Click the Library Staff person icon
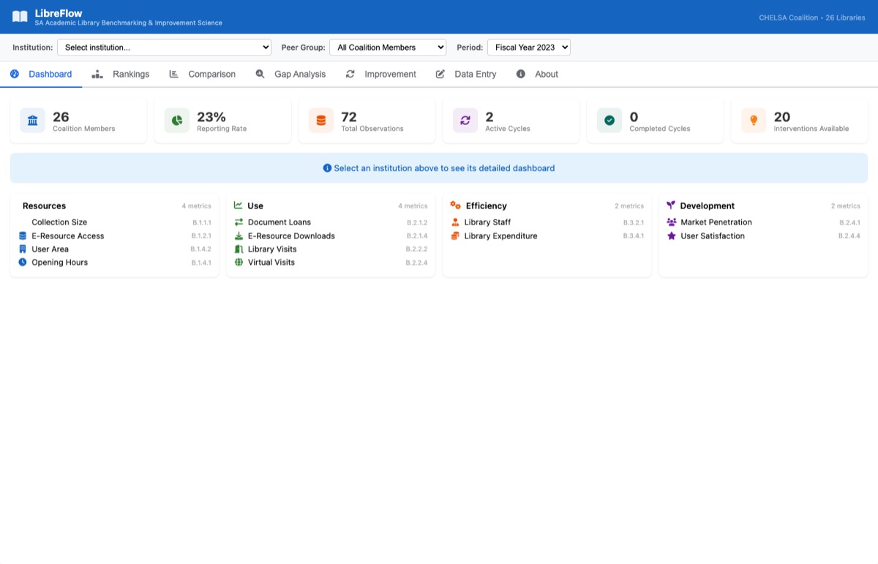Viewport: 878px width, 564px height. coord(454,222)
